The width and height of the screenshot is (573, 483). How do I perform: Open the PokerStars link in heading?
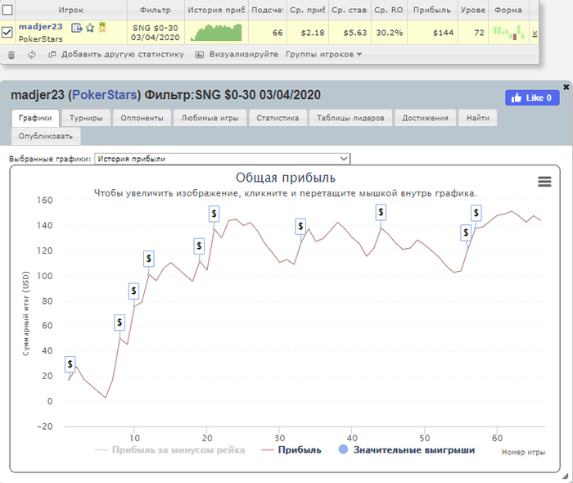[x=104, y=95]
